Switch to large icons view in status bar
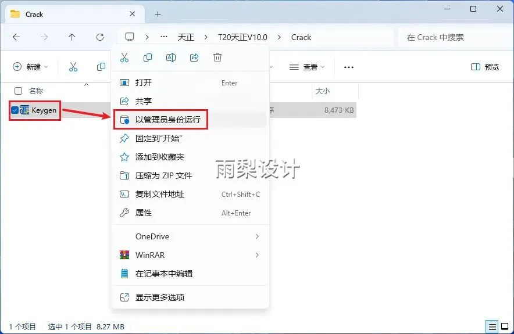The width and height of the screenshot is (514, 334). (505, 326)
